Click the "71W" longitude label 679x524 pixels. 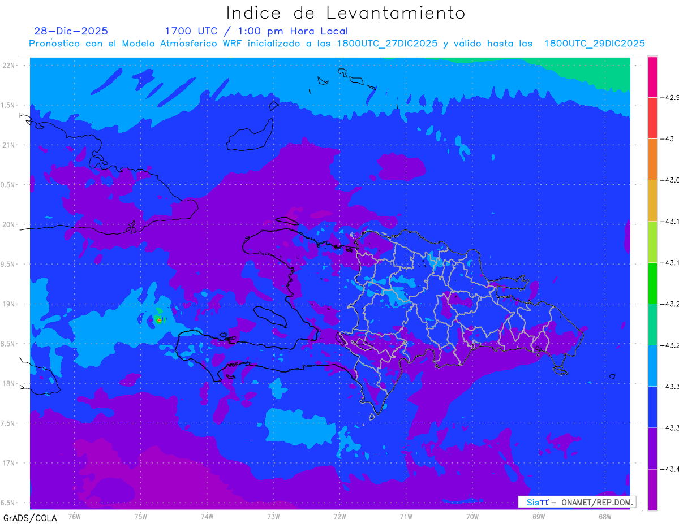pyautogui.click(x=406, y=516)
